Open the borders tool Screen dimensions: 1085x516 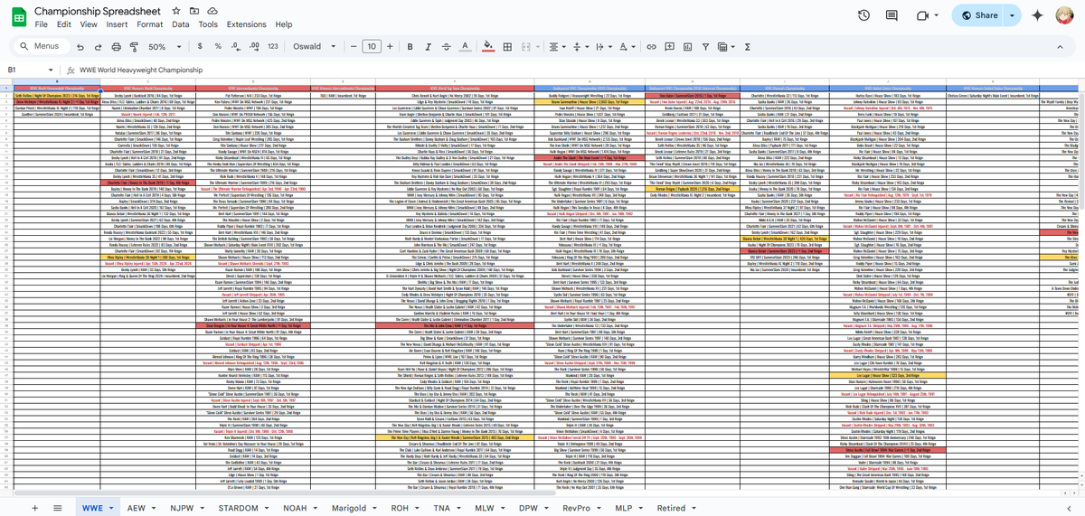pos(507,47)
